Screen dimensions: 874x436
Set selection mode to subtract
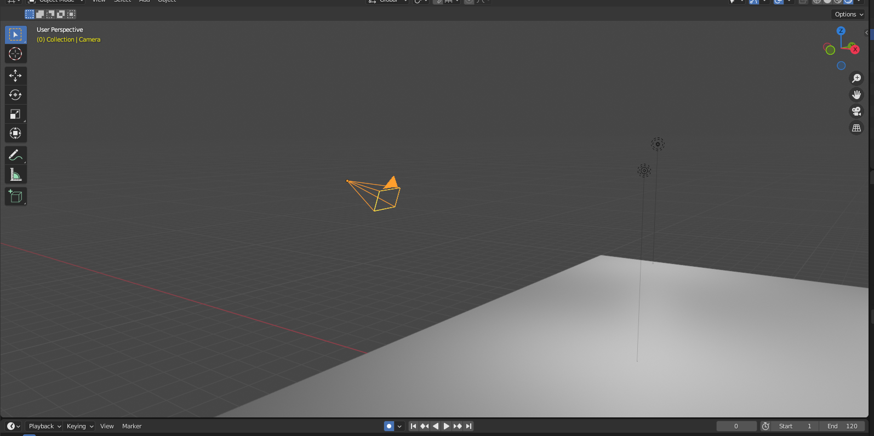point(50,14)
